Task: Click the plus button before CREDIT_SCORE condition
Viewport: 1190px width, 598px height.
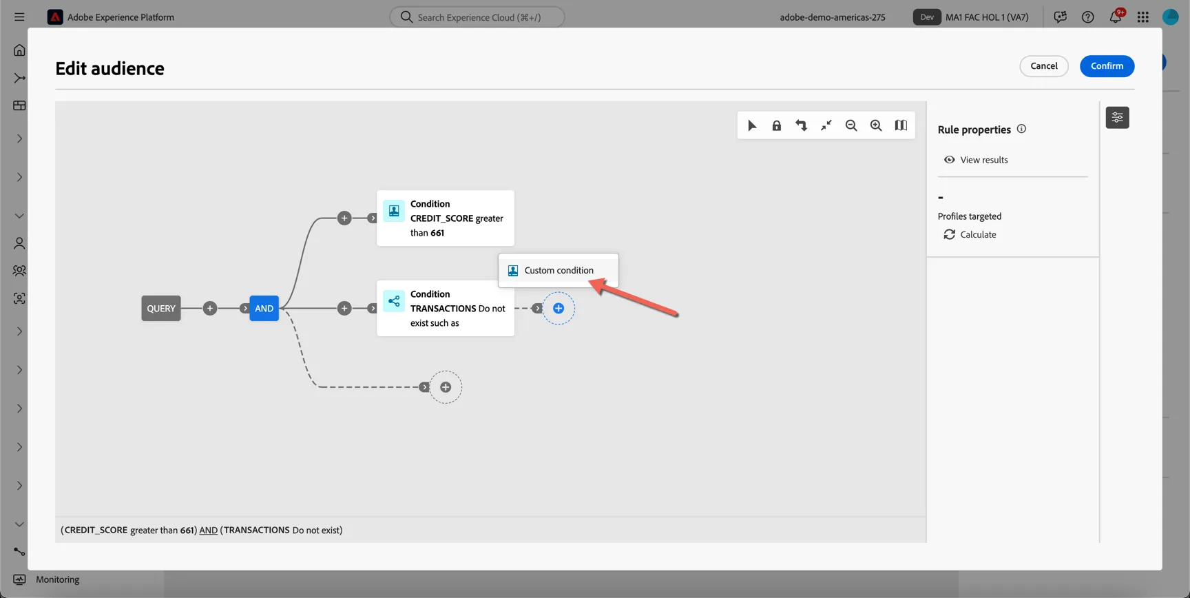Action: click(x=344, y=218)
